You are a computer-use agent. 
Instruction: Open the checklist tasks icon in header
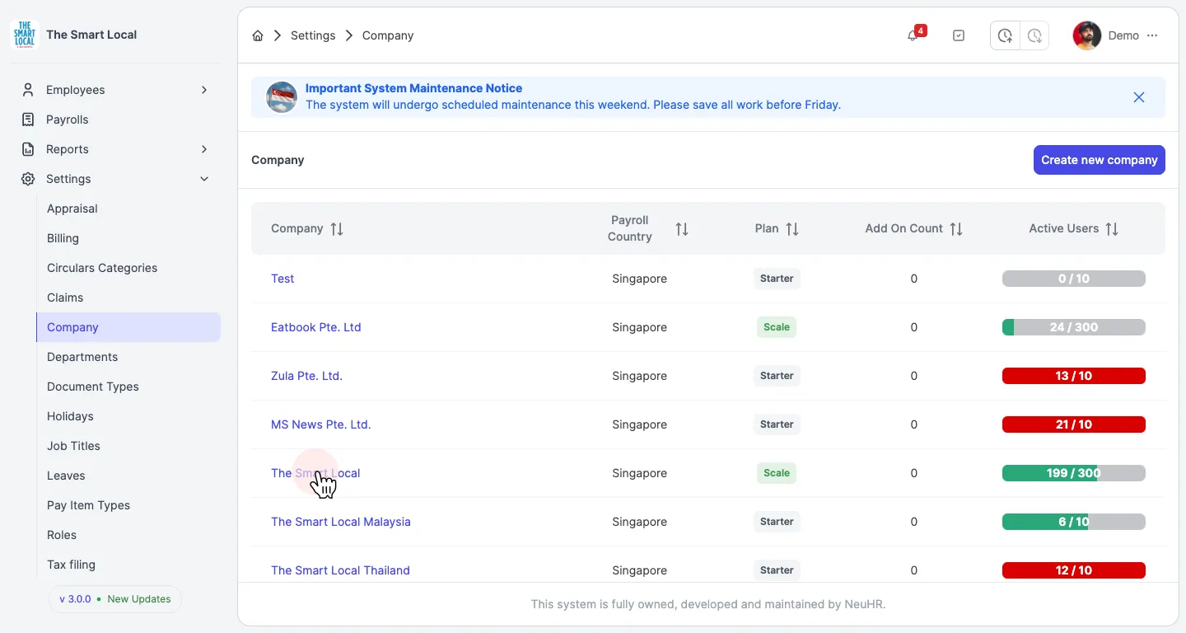[x=959, y=35]
